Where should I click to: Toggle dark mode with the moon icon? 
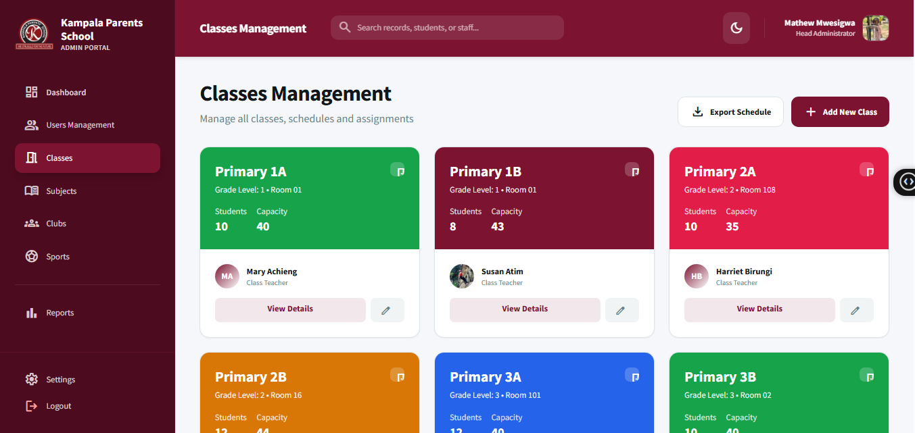[x=736, y=28]
